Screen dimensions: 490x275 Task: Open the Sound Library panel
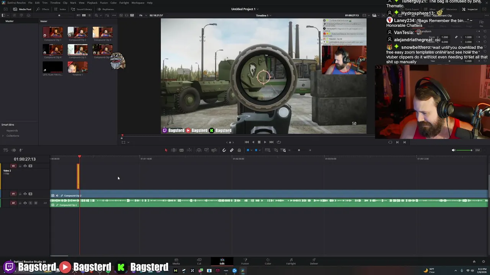click(x=81, y=9)
